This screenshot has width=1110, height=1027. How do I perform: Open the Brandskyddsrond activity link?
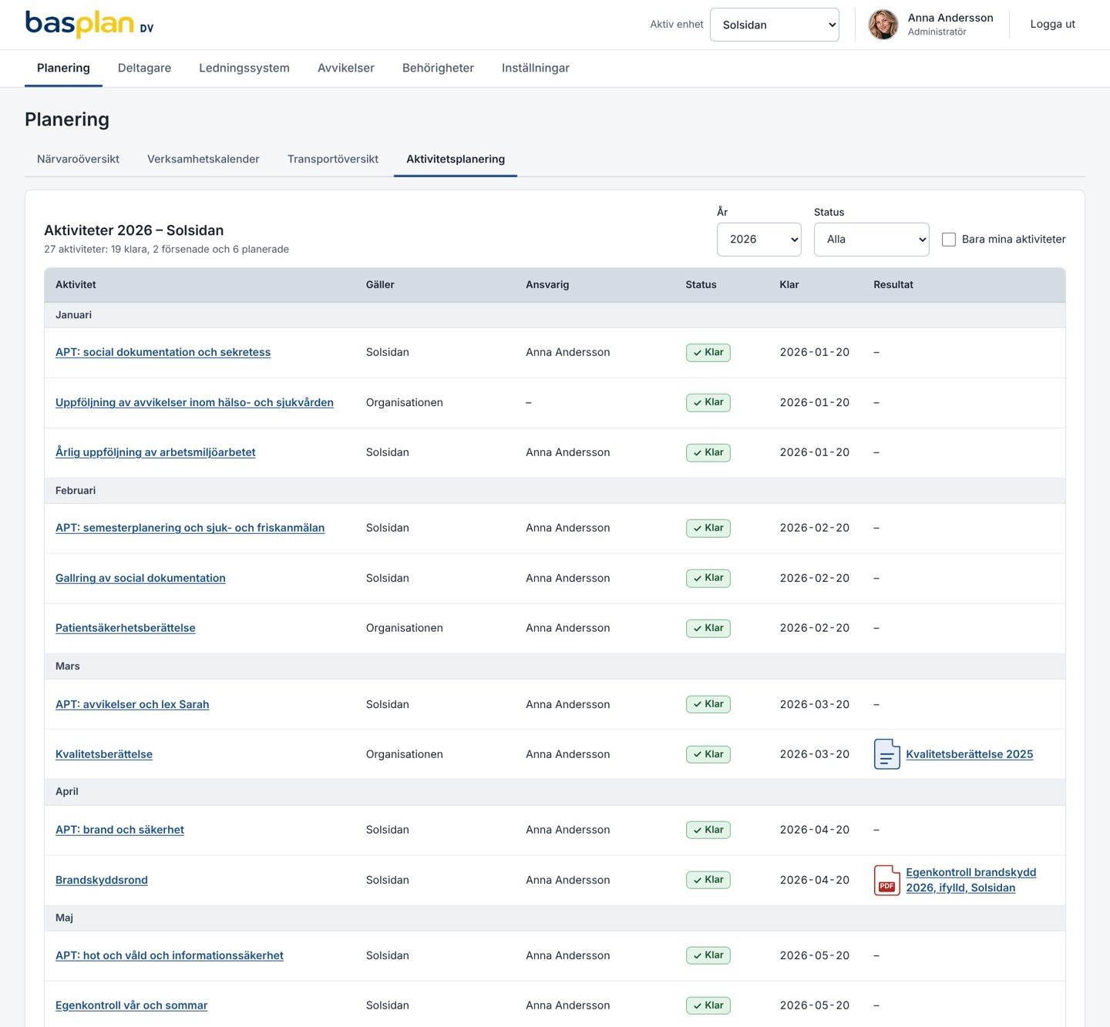click(101, 880)
